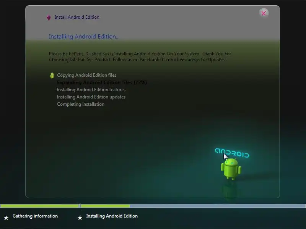Click 'Gathering information' stage label

coord(35,216)
